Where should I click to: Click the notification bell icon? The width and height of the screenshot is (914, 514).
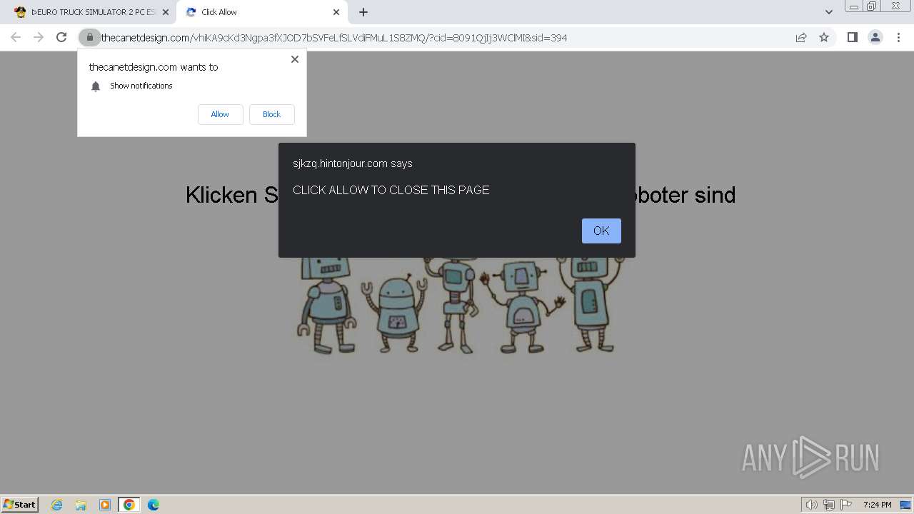click(x=96, y=86)
